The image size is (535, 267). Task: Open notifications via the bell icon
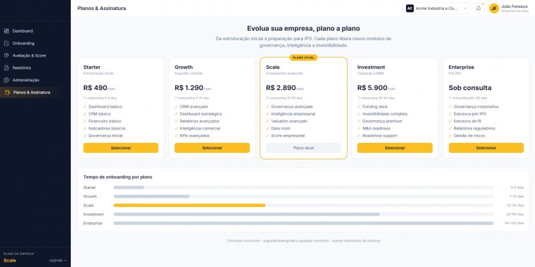478,9
